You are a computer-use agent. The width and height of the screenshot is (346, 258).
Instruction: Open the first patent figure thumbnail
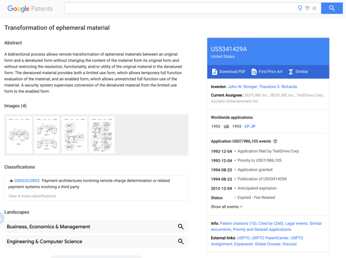pyautogui.click(x=19, y=135)
